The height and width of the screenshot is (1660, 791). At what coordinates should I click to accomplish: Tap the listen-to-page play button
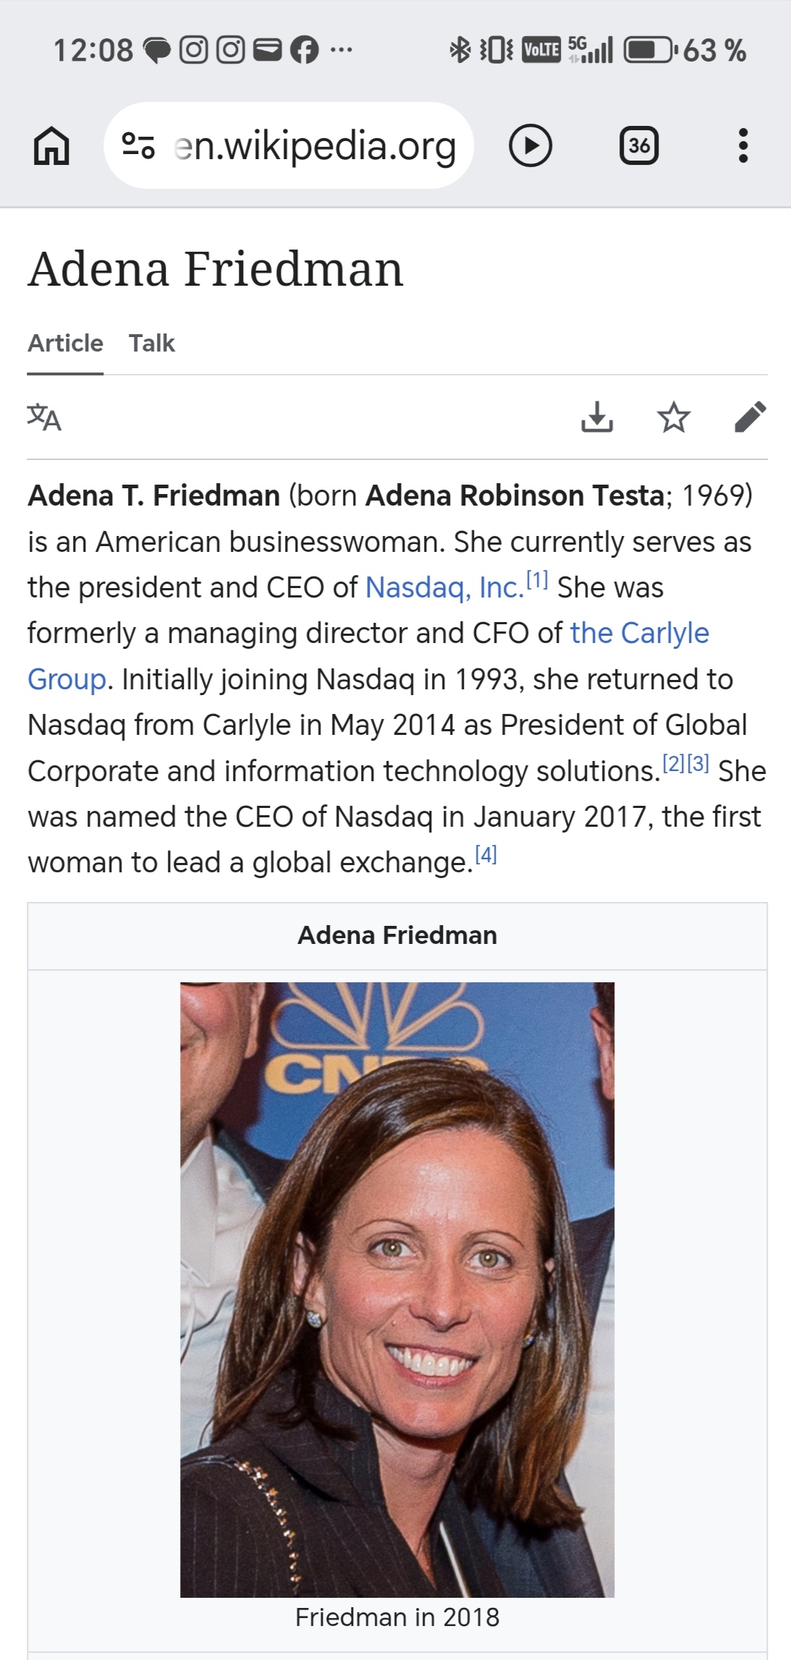coord(530,145)
